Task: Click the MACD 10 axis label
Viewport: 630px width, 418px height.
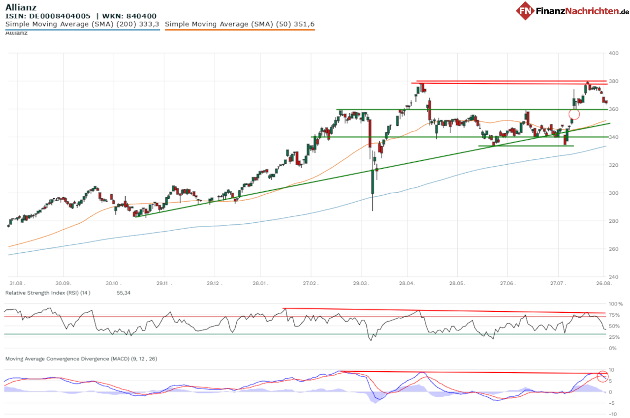Action: 612,370
